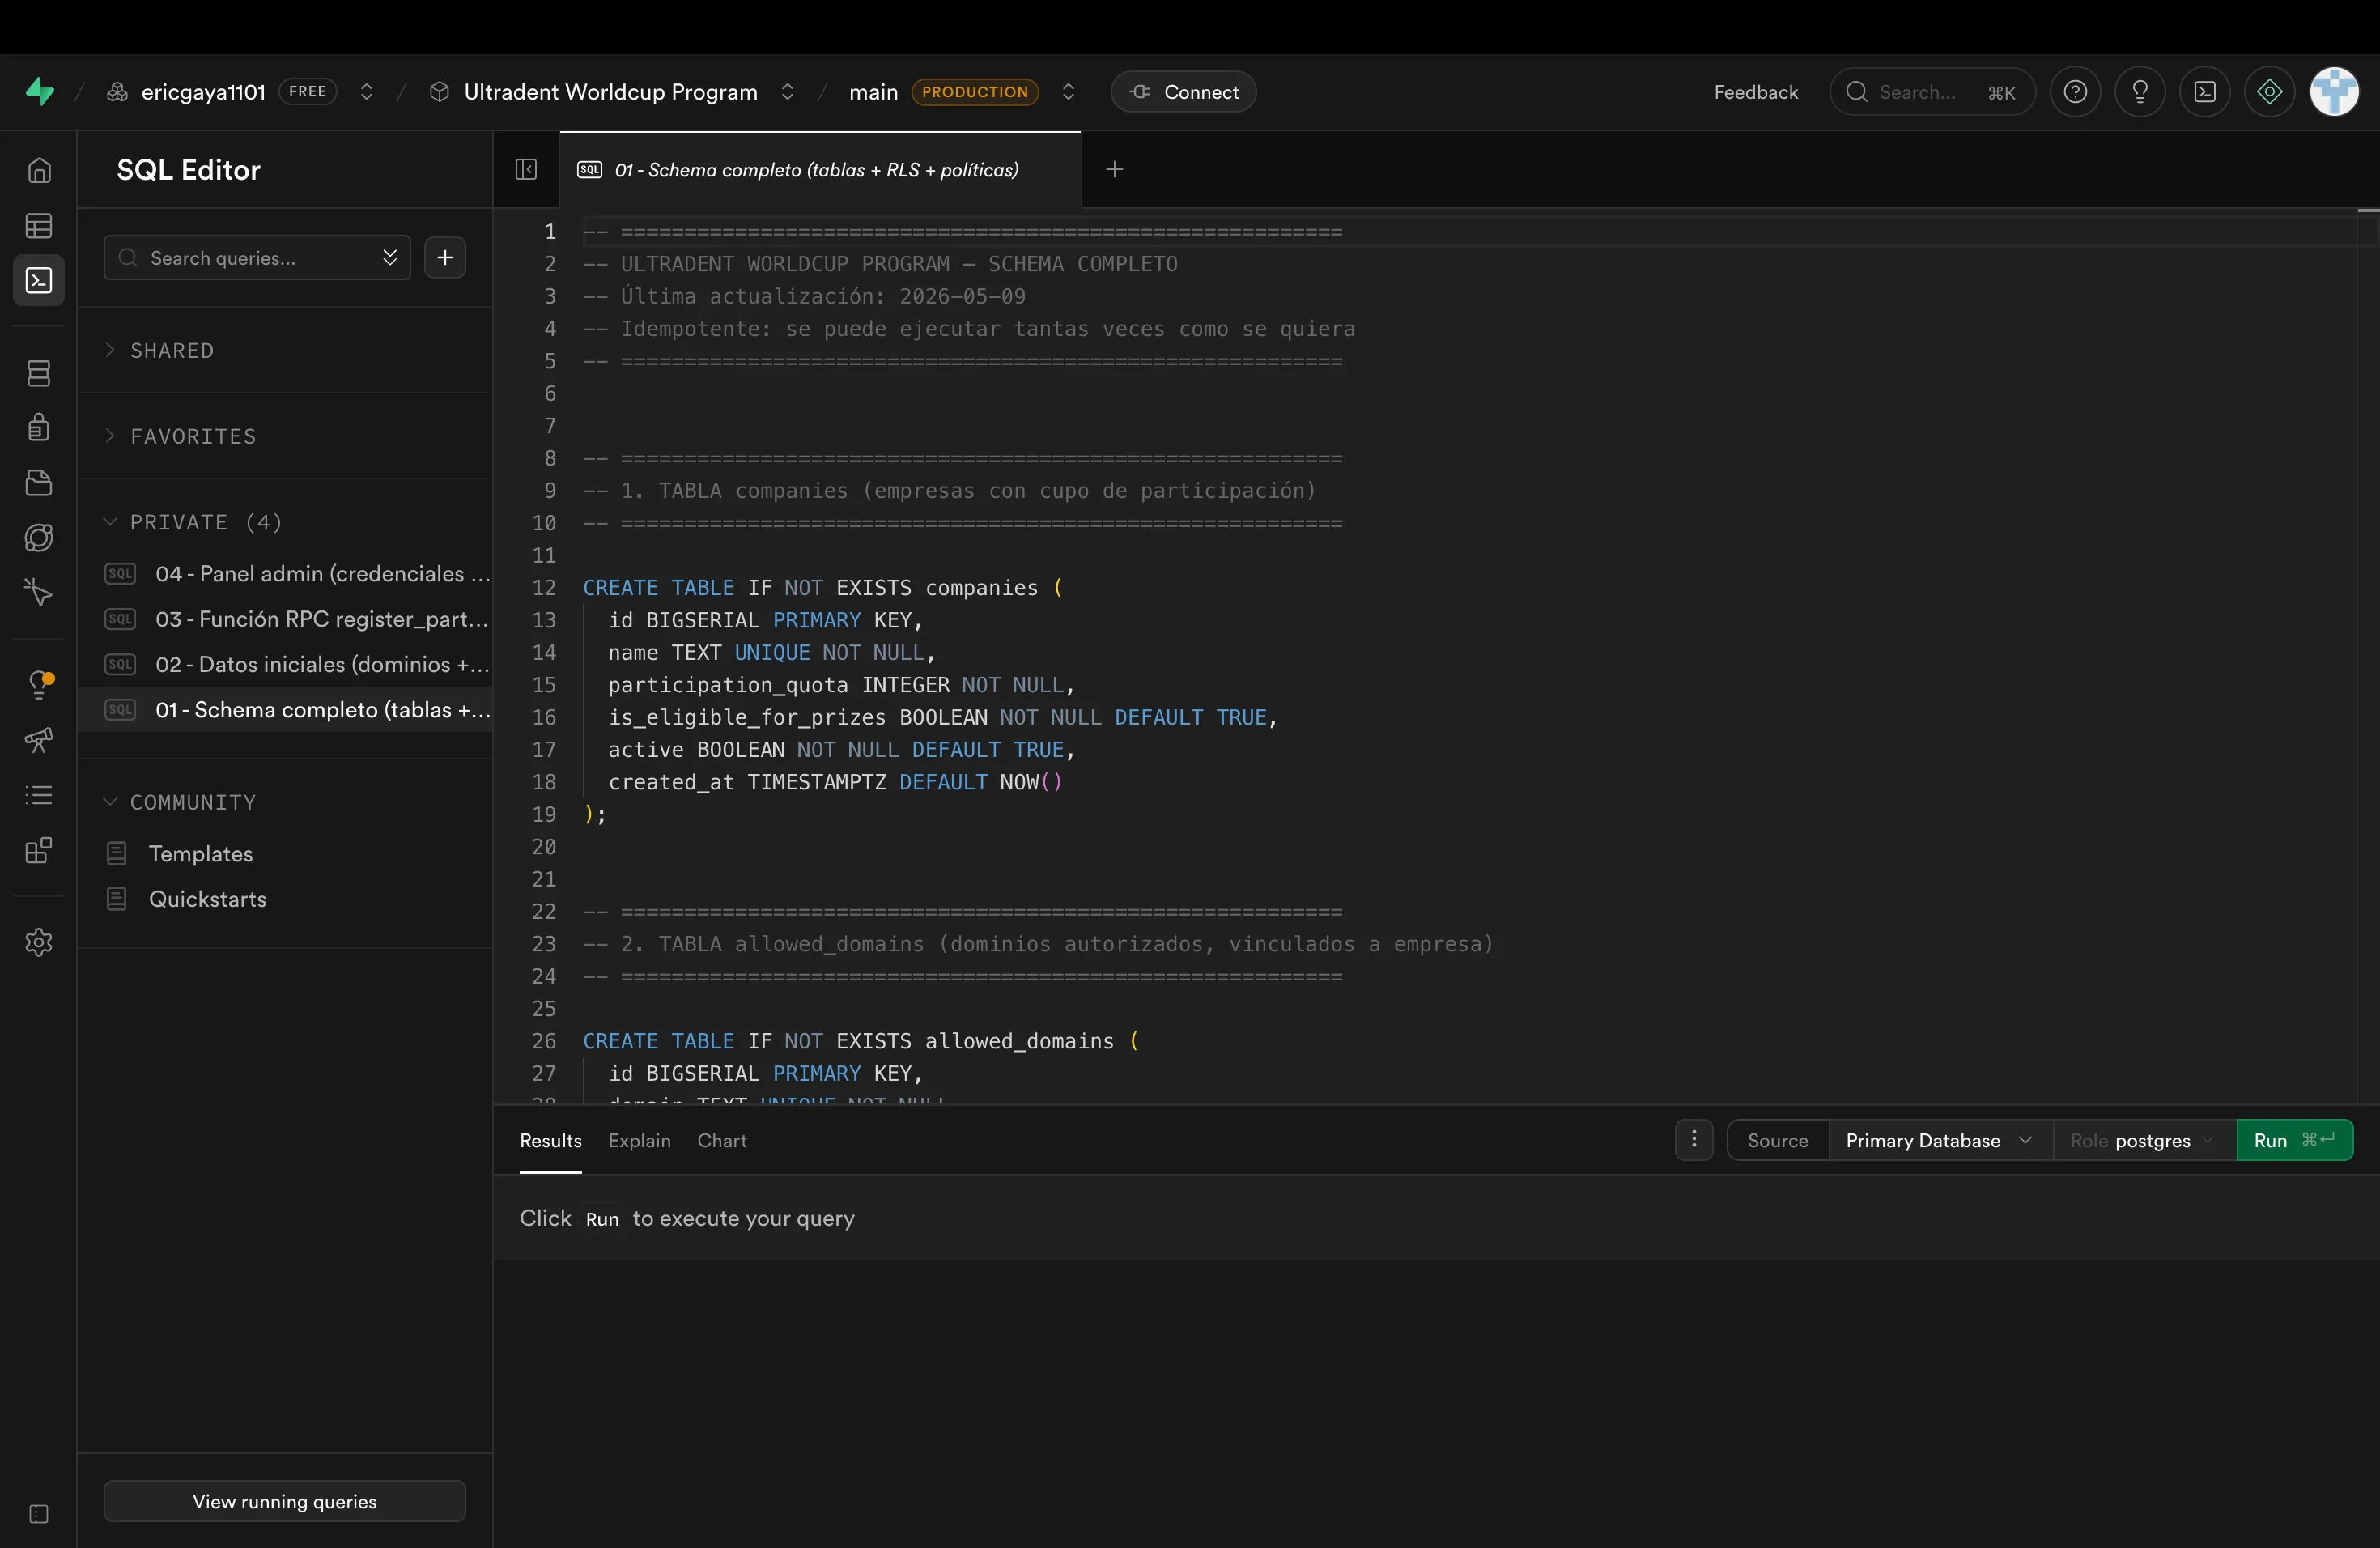This screenshot has width=2380, height=1548.
Task: Create a new query with the plus button
Action: tap(445, 258)
